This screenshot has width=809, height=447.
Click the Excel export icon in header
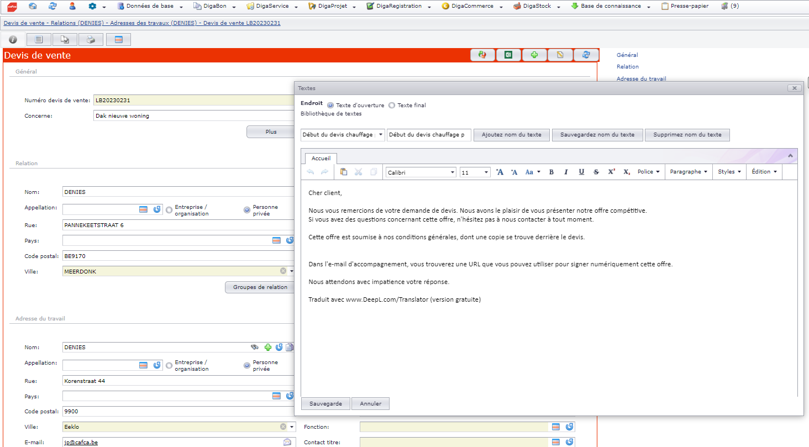coord(508,55)
